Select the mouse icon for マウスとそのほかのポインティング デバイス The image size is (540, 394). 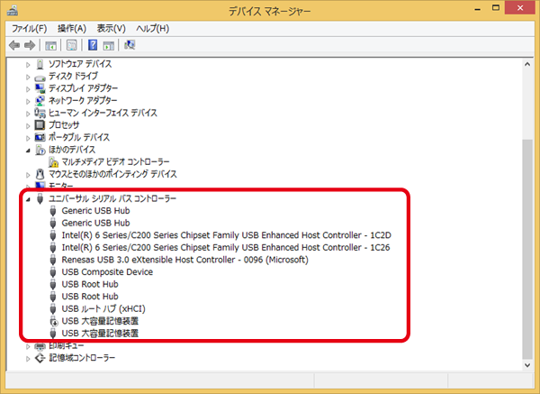(40, 174)
